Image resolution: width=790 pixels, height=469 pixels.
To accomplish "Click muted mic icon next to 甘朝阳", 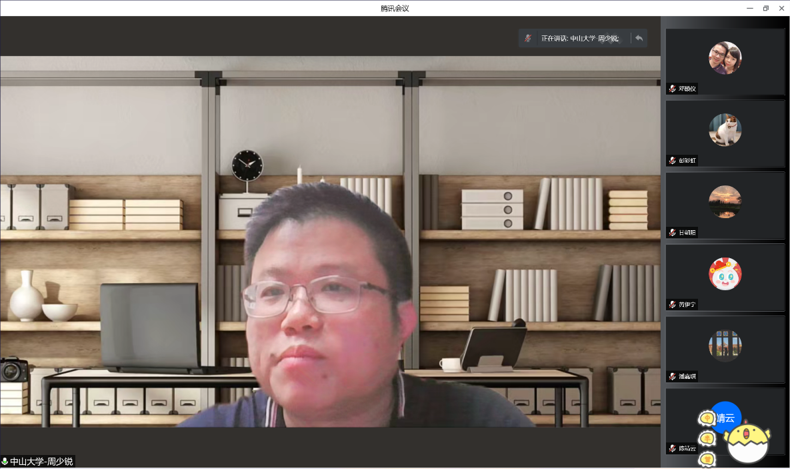I will [673, 233].
